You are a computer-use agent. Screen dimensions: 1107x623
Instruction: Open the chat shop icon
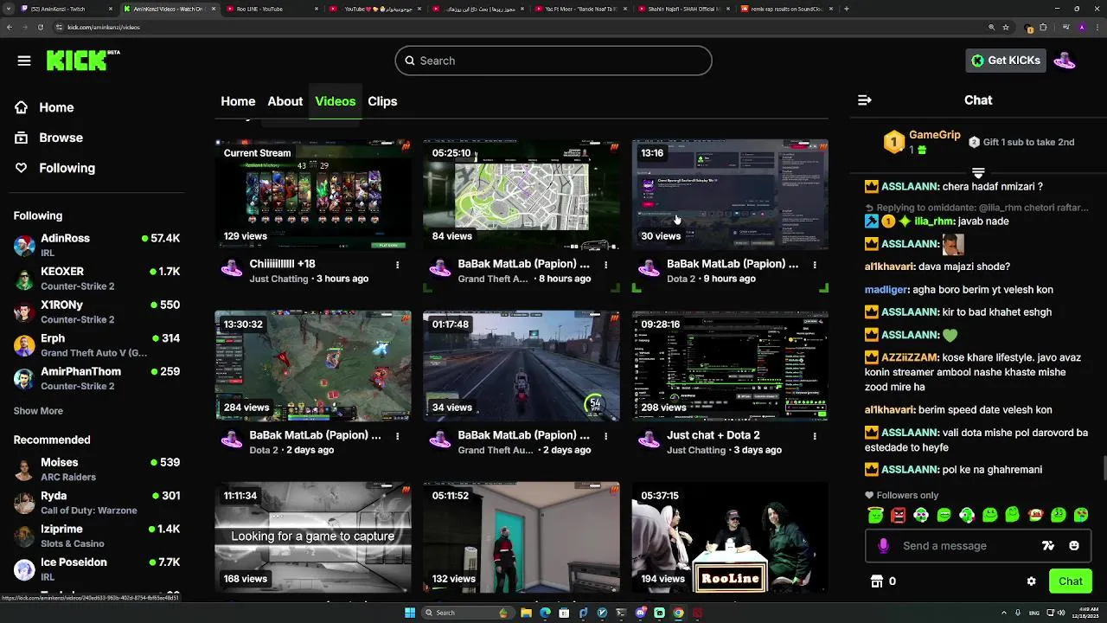[876, 581]
